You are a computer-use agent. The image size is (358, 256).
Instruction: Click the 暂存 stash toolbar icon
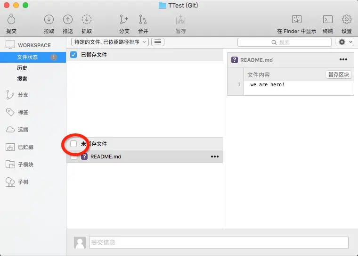point(180,20)
